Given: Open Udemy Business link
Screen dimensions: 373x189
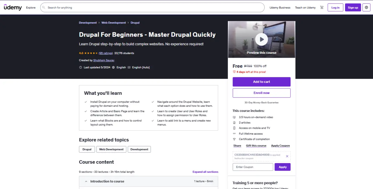Looking at the screenshot, I should [280, 8].
